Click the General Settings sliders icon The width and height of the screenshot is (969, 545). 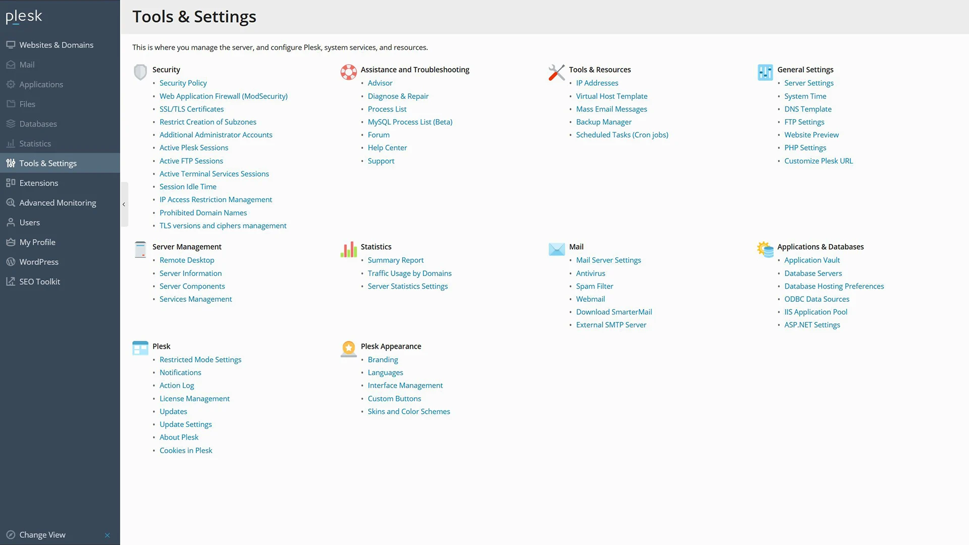(x=765, y=72)
